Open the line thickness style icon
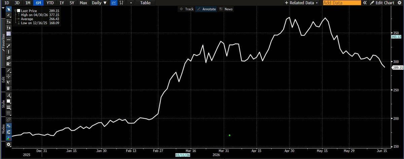 [9, 107]
